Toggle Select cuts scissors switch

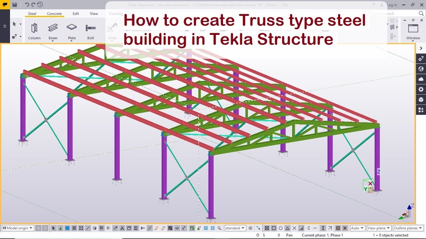[122, 228]
